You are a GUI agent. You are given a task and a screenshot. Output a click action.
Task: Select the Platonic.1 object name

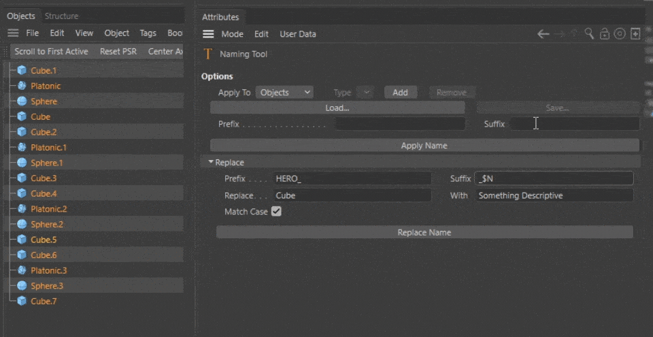pyautogui.click(x=48, y=147)
